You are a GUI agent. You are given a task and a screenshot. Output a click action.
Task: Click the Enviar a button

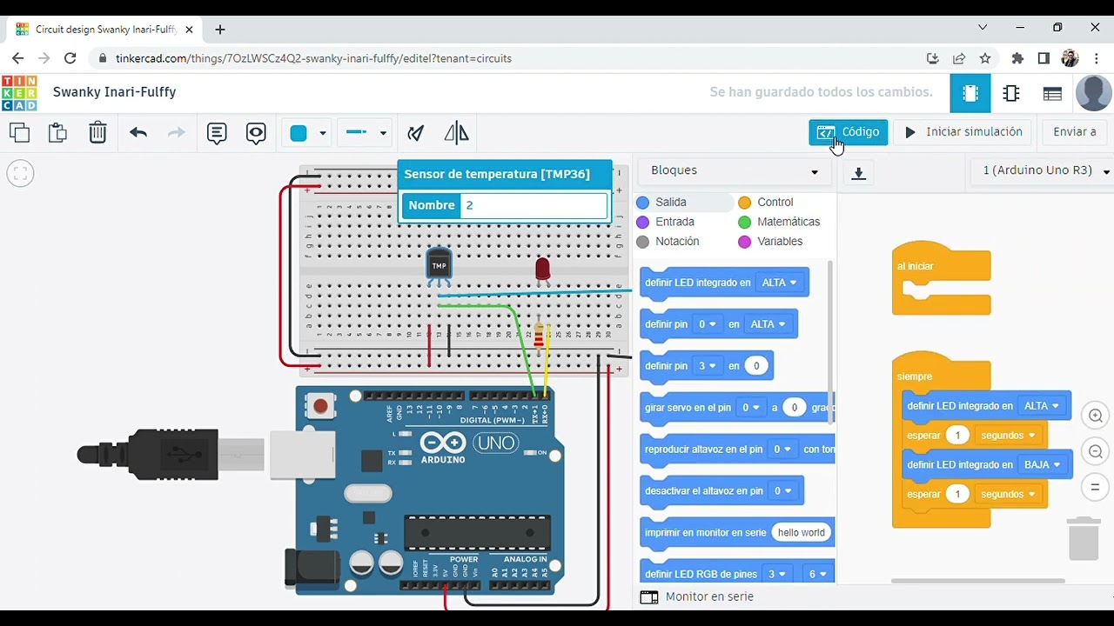click(1074, 132)
